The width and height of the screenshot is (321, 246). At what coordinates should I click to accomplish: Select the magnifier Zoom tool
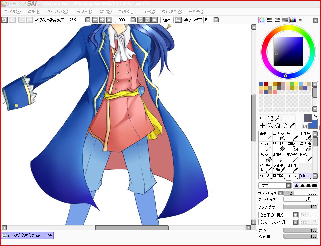[x=270, y=125]
